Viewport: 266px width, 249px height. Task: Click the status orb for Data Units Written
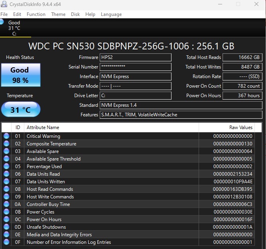[x=6, y=181]
